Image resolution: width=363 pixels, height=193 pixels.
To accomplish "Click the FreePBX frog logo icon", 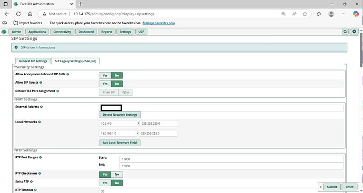I will (4, 32).
